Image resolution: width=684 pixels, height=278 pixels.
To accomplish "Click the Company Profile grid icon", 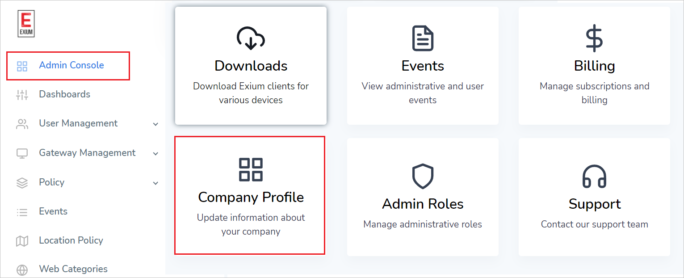I will tap(251, 169).
